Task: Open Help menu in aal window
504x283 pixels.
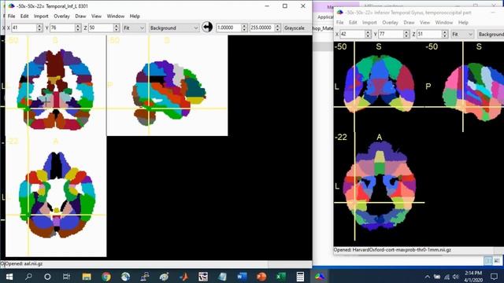Action: [x=135, y=16]
